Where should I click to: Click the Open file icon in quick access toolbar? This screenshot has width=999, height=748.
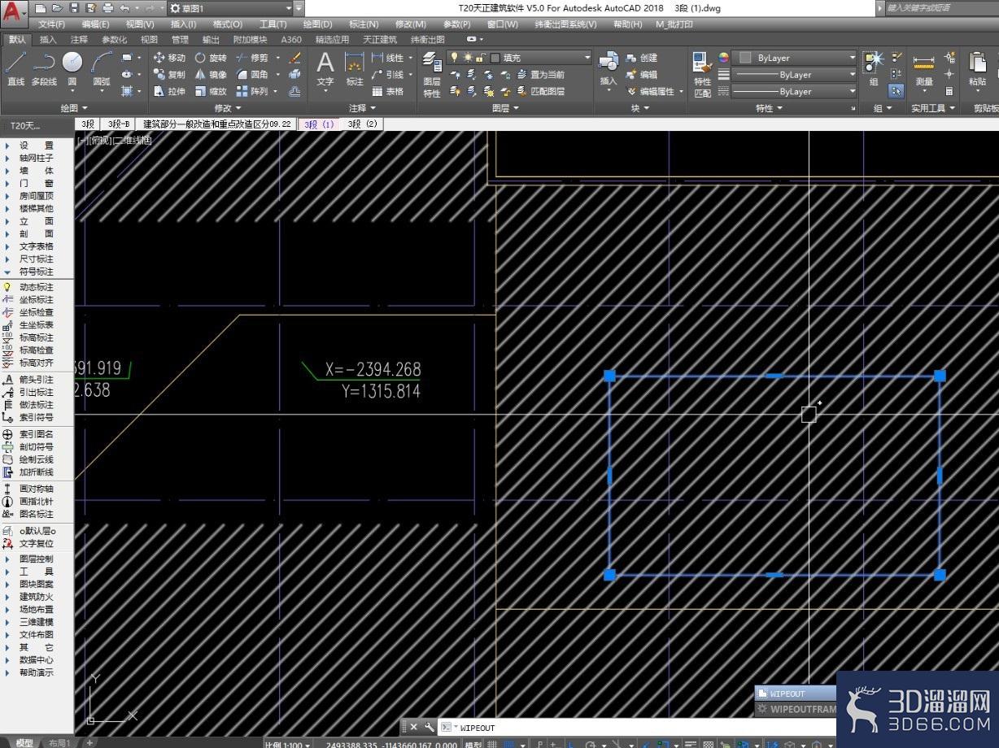59,8
